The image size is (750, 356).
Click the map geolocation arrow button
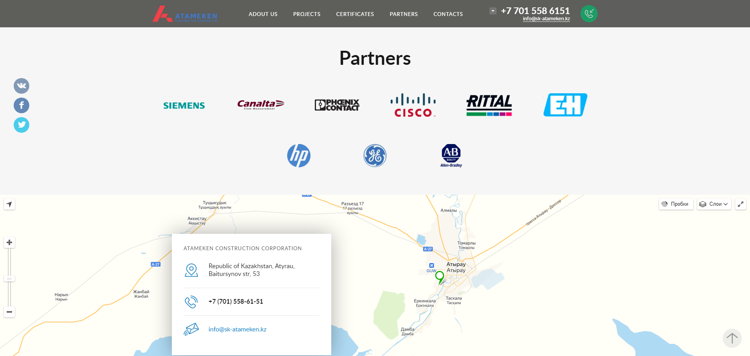(9, 204)
